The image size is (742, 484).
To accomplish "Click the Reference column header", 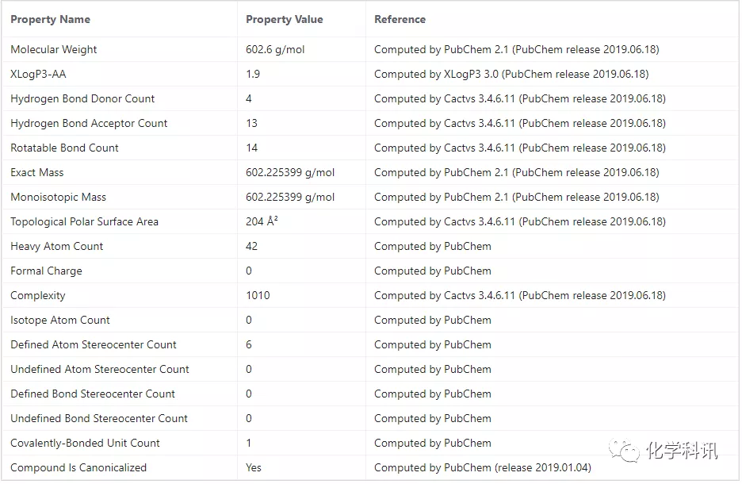I will [400, 19].
